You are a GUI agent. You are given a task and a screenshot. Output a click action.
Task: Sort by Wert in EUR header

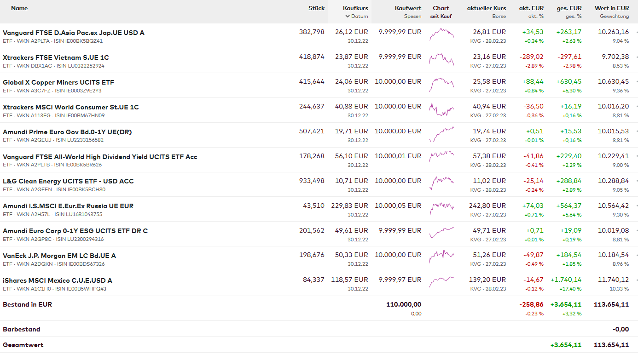tap(611, 8)
